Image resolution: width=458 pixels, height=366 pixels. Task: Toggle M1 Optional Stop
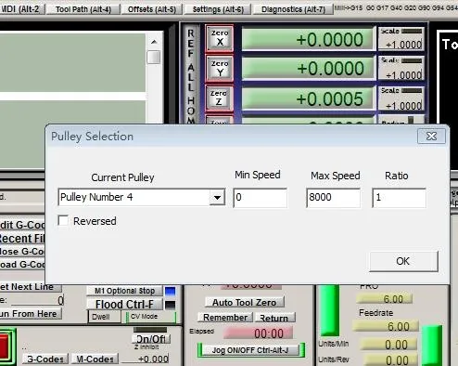pos(124,291)
